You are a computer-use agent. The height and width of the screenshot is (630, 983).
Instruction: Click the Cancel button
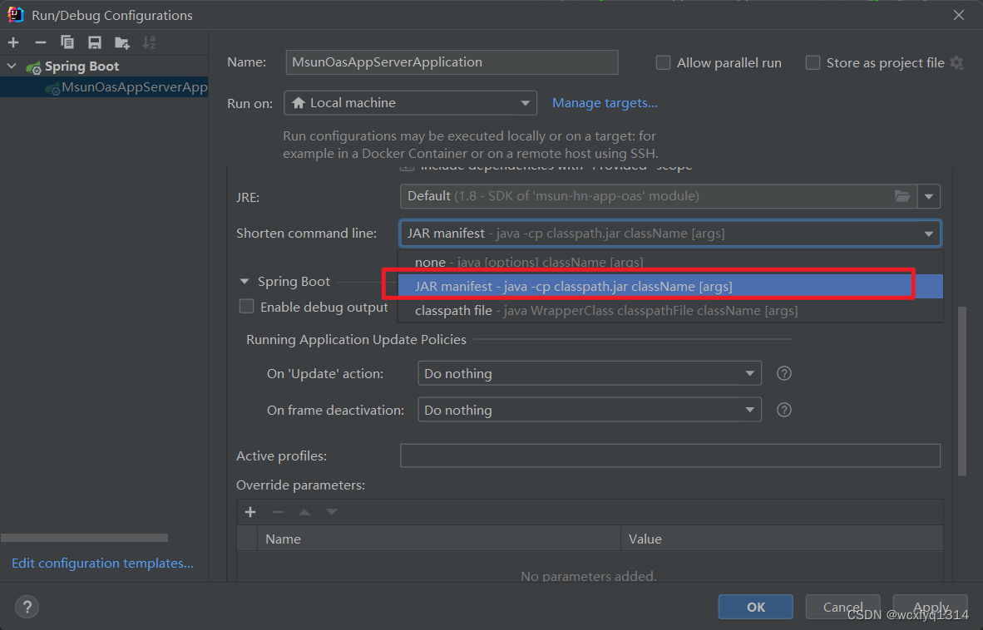[x=842, y=607]
